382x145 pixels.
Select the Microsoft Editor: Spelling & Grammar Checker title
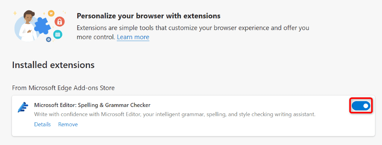point(93,105)
